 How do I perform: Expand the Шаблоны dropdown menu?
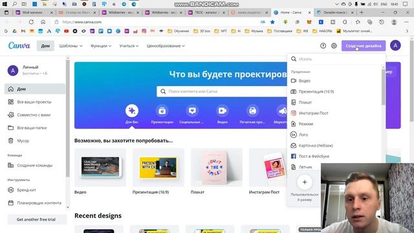(x=71, y=46)
